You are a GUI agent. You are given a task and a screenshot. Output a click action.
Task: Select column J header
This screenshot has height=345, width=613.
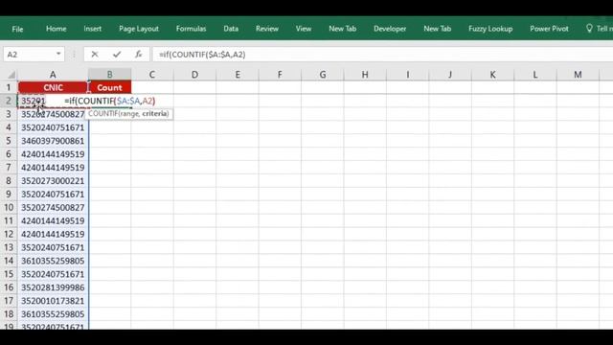[450, 75]
